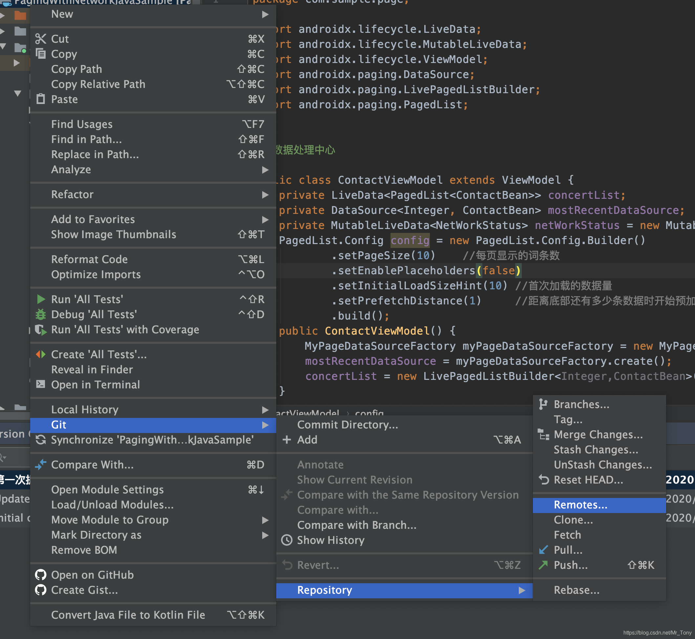Click the Cut scissors icon
Screen dimensions: 695x639
[x=41, y=39]
